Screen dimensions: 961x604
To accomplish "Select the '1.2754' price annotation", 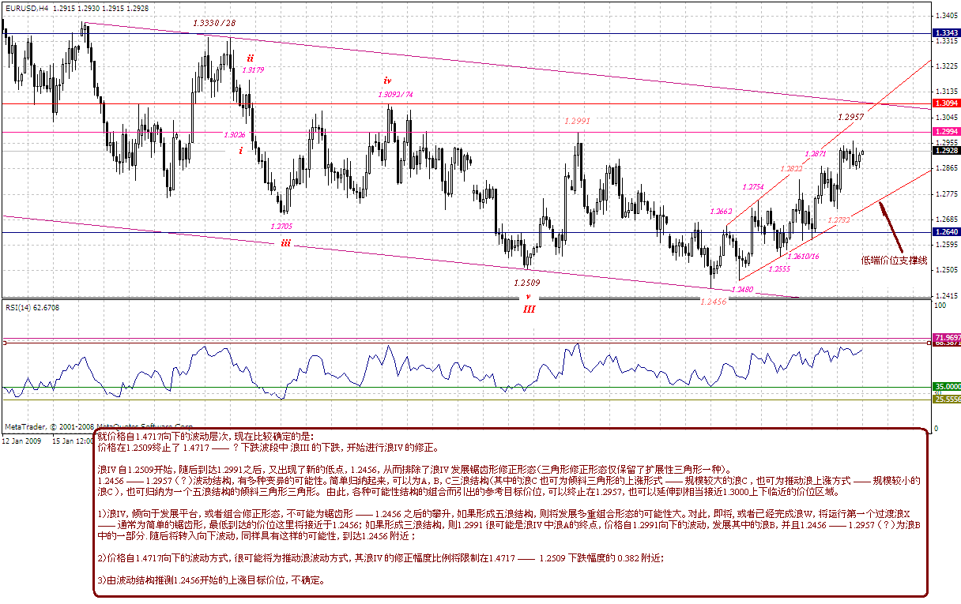I will (753, 186).
